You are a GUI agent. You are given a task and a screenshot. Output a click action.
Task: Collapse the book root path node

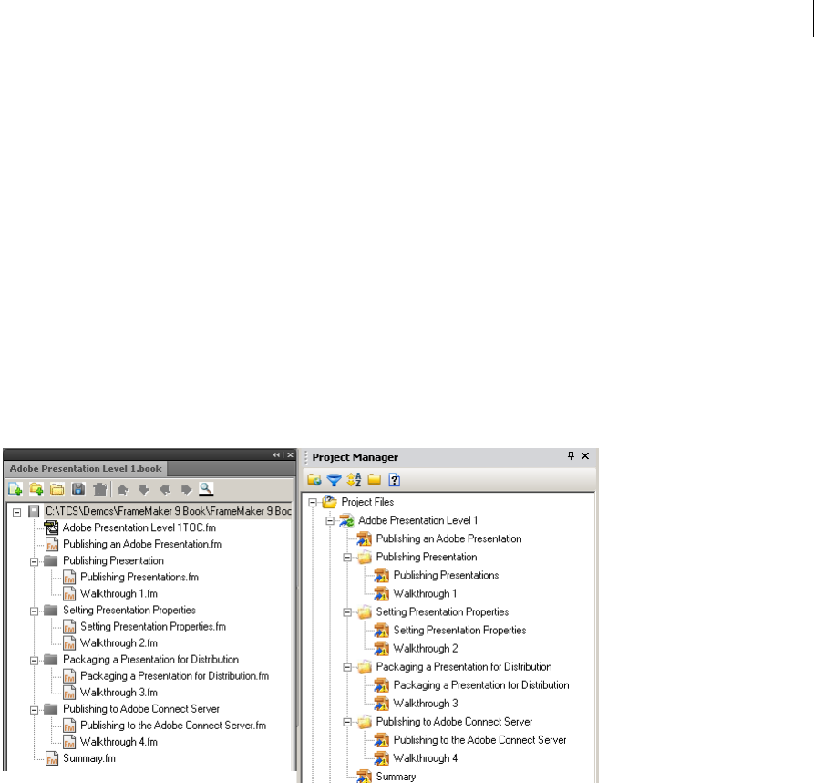click(x=16, y=512)
